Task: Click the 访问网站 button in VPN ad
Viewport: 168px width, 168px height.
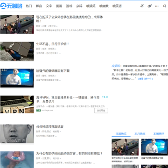Action: pos(101,111)
